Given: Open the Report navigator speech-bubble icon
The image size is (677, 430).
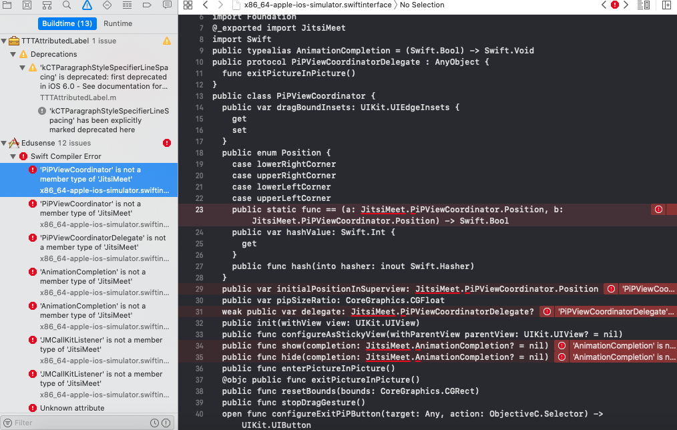Looking at the screenshot, I should tap(167, 5).
